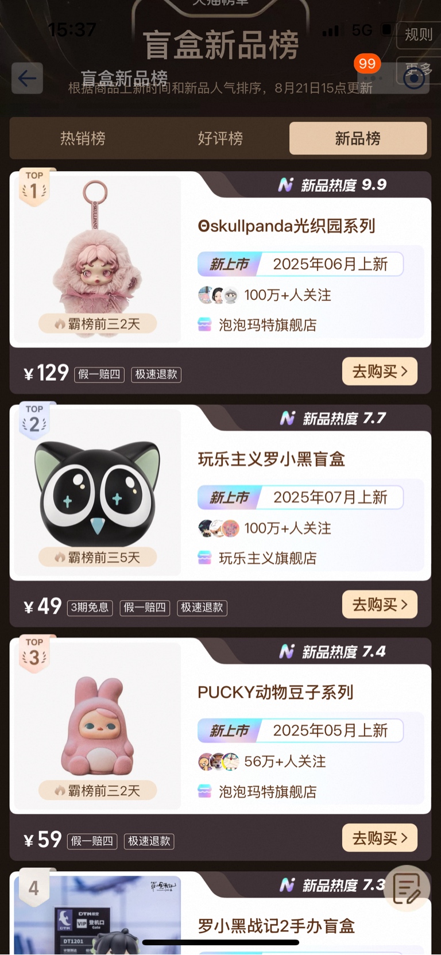This screenshot has height=955, width=441.
Task: Tap the 99 notification badge
Action: [x=367, y=63]
